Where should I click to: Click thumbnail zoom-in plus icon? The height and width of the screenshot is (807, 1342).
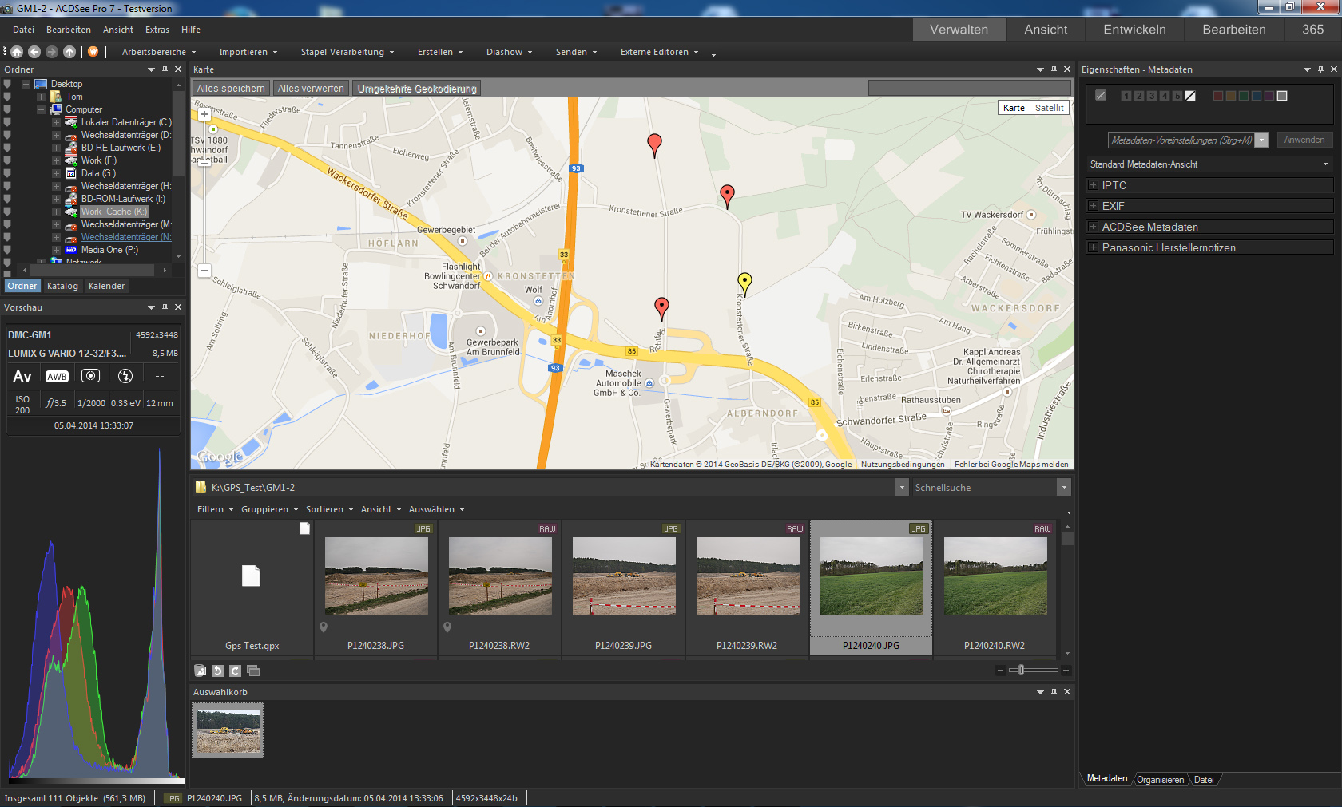point(1066,670)
